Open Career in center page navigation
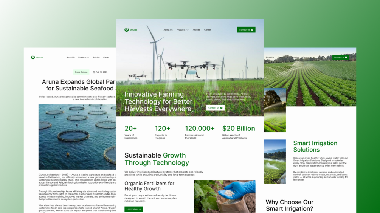 208,30
